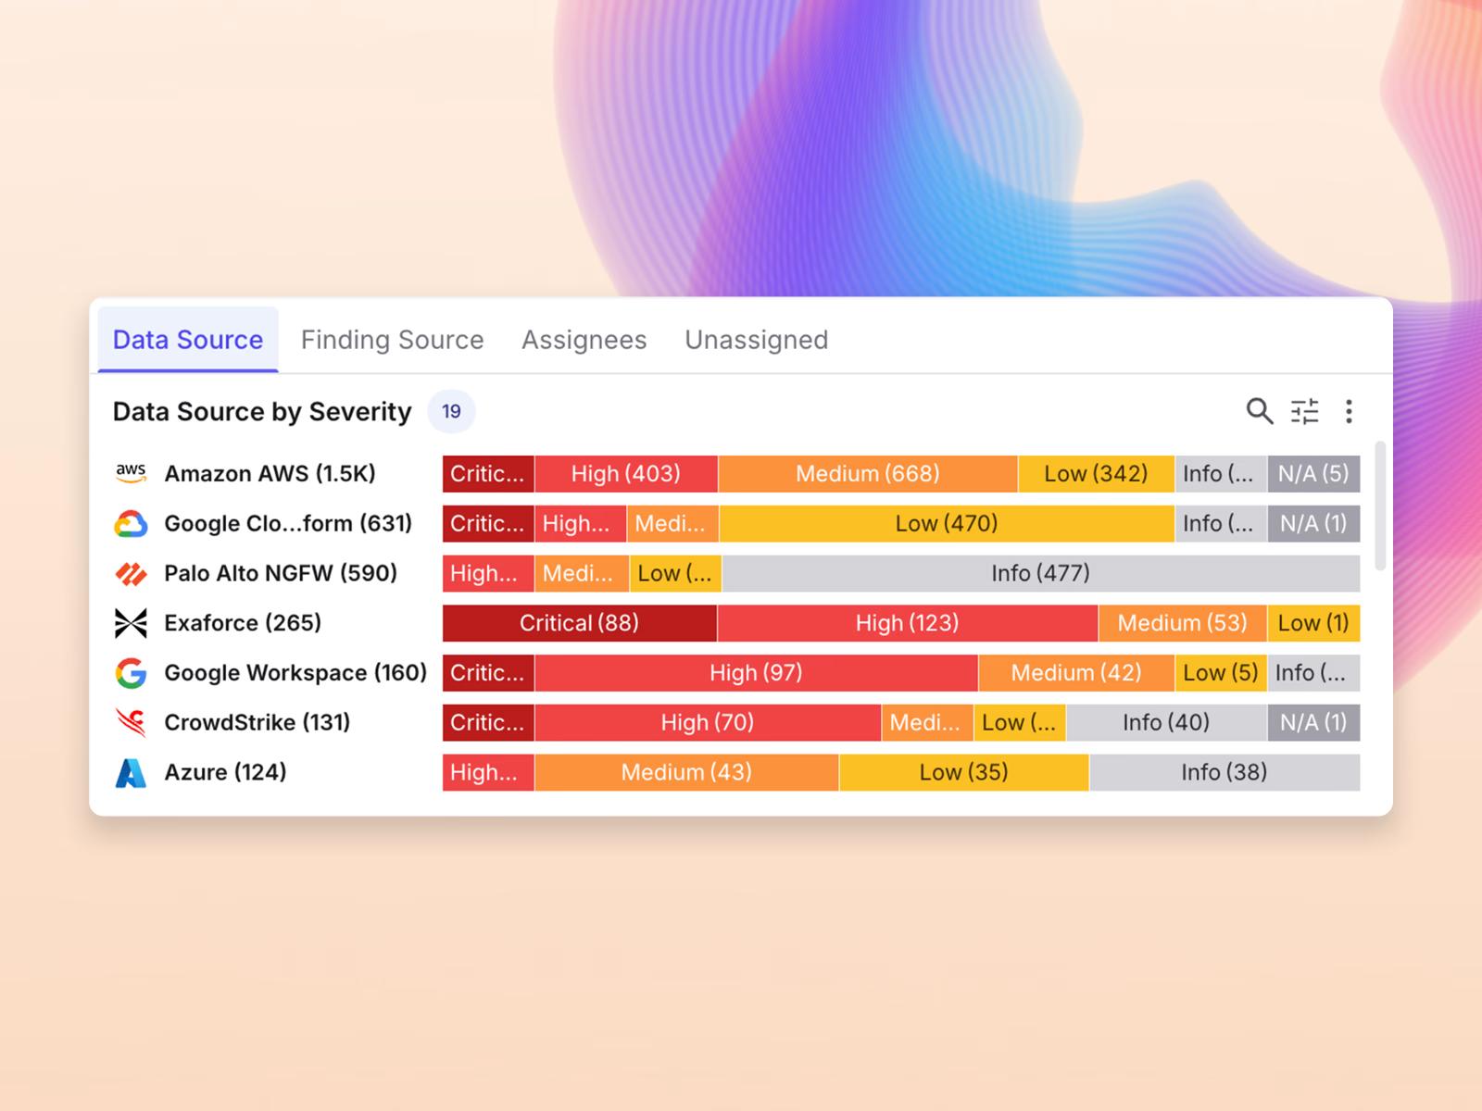Image resolution: width=1482 pixels, height=1111 pixels.
Task: Click the Info segment in Google Workspace row
Action: [x=1313, y=673]
